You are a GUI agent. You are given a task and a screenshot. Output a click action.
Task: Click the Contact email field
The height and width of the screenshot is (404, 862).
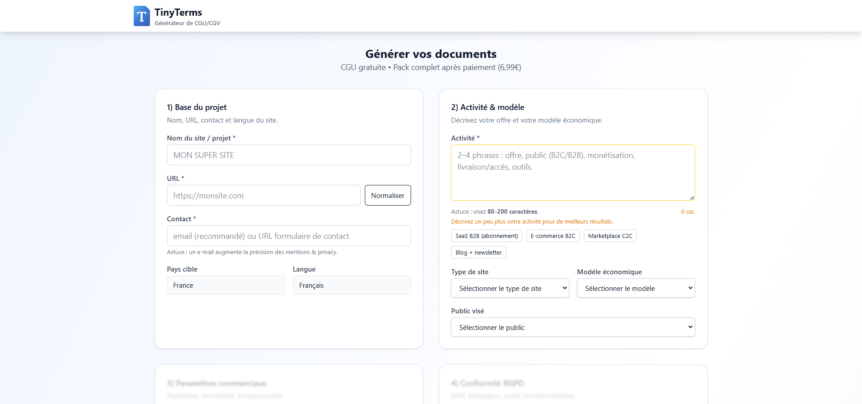click(289, 236)
